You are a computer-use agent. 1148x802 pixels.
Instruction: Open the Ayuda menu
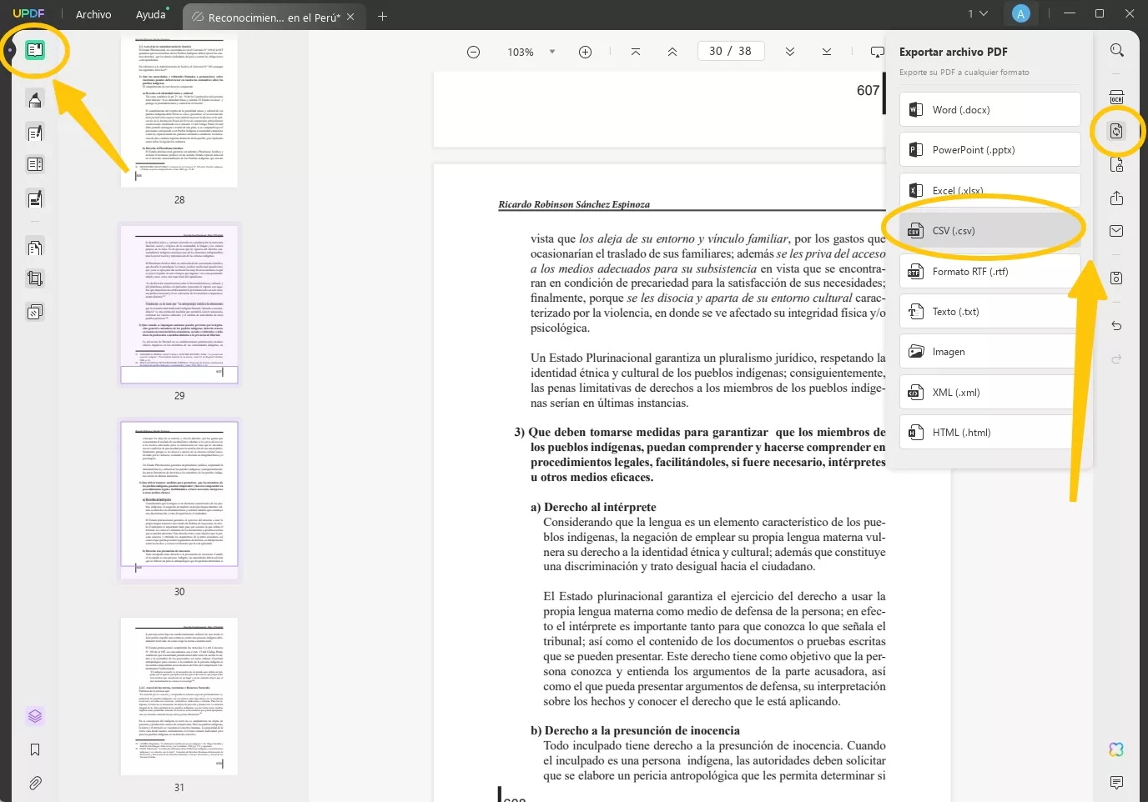[151, 14]
